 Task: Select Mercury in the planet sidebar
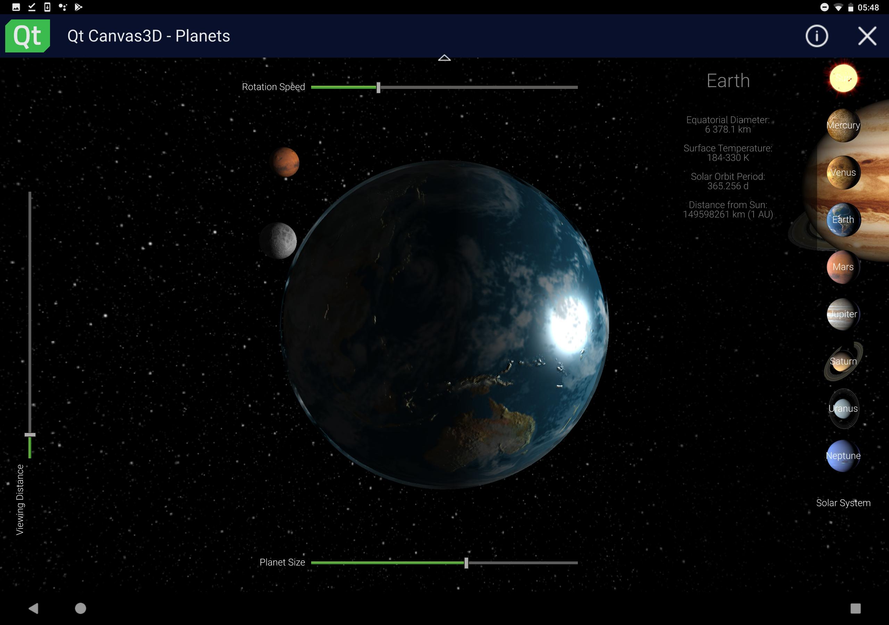843,125
